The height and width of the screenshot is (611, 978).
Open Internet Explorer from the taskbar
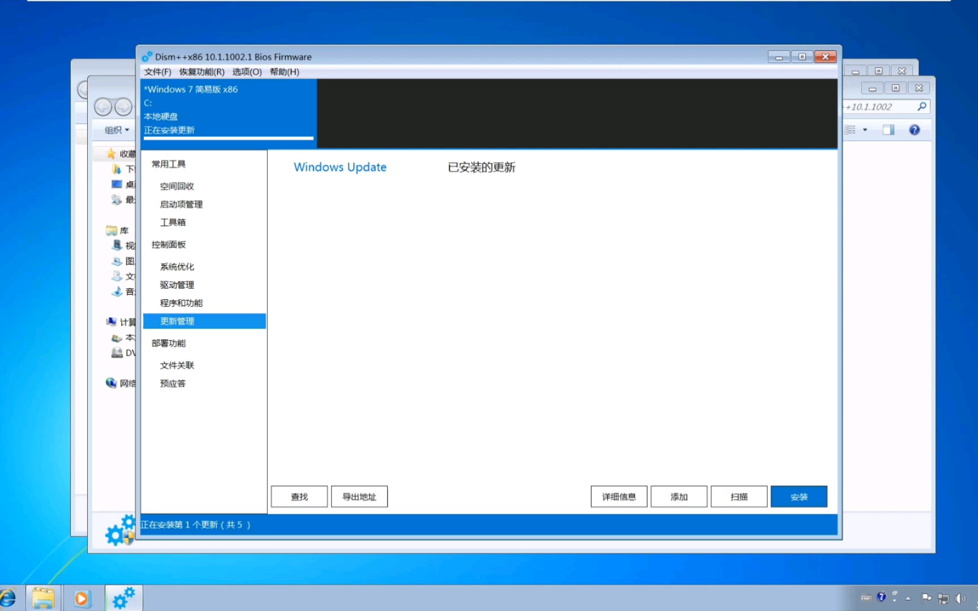point(8,599)
